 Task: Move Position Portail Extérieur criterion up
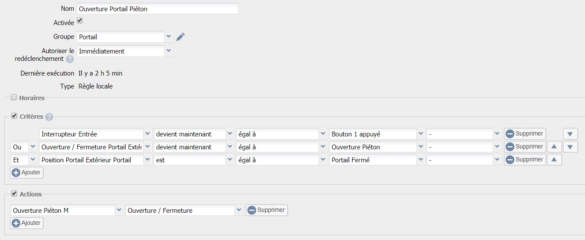[554, 160]
